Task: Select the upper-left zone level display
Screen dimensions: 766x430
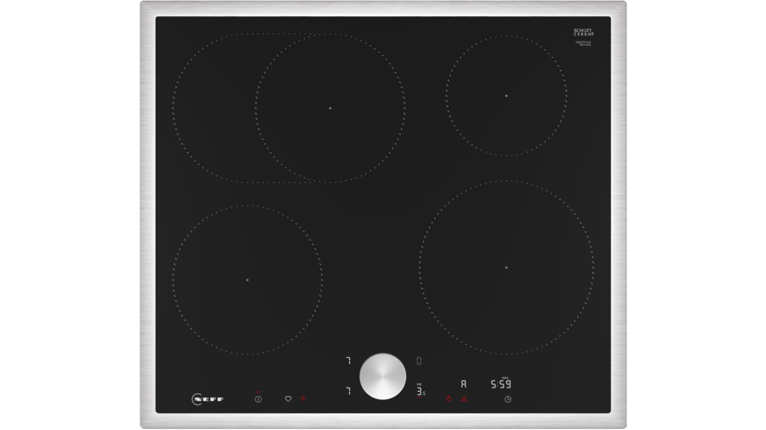Action: 348,361
